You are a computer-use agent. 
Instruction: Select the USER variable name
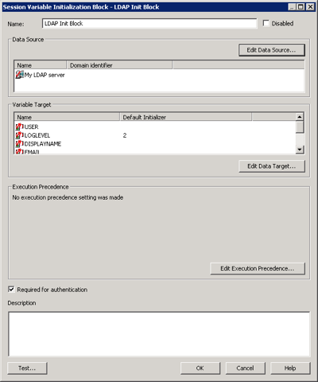click(x=31, y=127)
